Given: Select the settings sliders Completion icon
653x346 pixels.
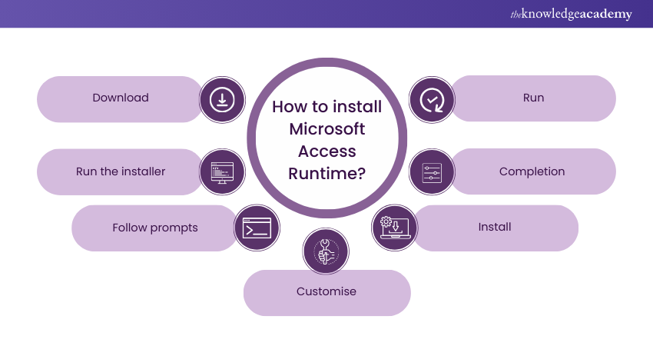Looking at the screenshot, I should (x=432, y=172).
